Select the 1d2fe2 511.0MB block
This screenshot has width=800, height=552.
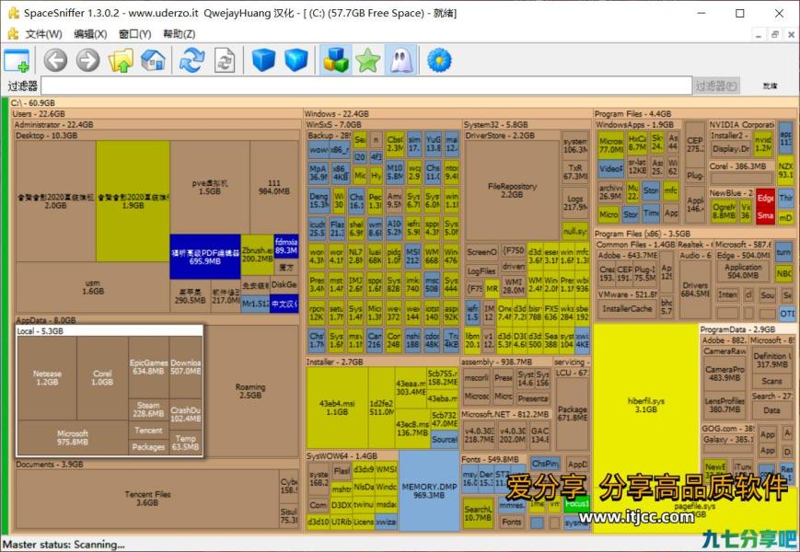(x=381, y=408)
